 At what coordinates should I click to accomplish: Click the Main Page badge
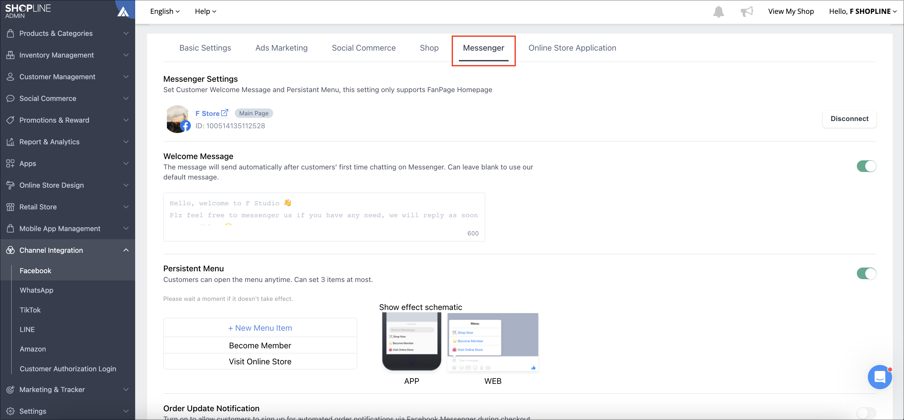coord(254,113)
